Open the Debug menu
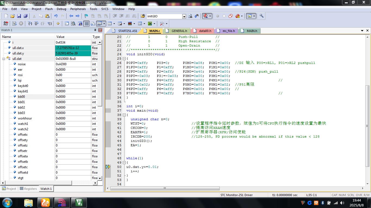371x208 pixels. click(61, 9)
